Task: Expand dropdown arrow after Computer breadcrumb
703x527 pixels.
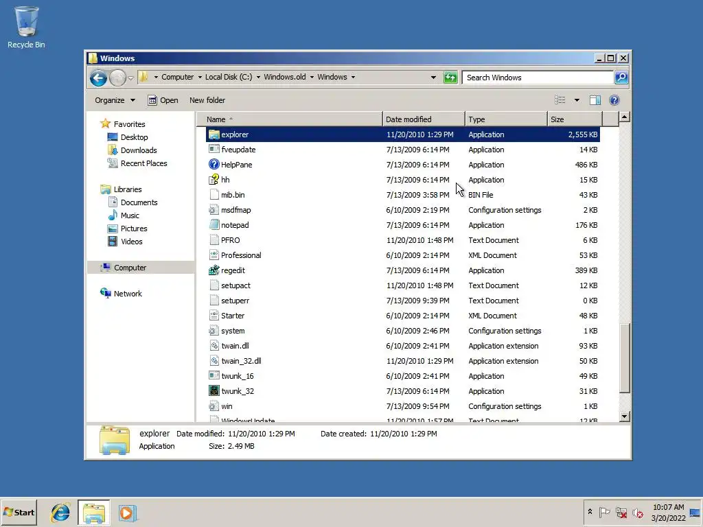Action: tap(200, 77)
